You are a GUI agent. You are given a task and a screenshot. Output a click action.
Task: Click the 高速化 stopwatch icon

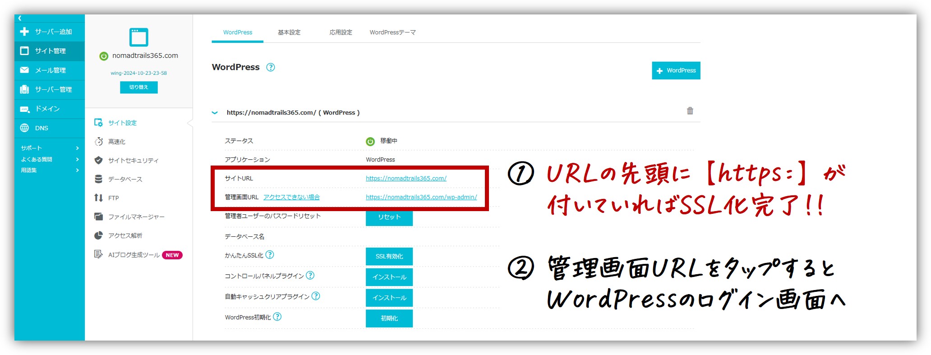coord(98,142)
